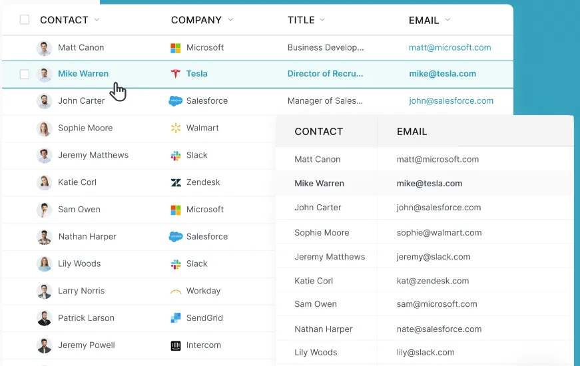Click the name Patrick Larson
This screenshot has height=366, width=580.
point(86,318)
